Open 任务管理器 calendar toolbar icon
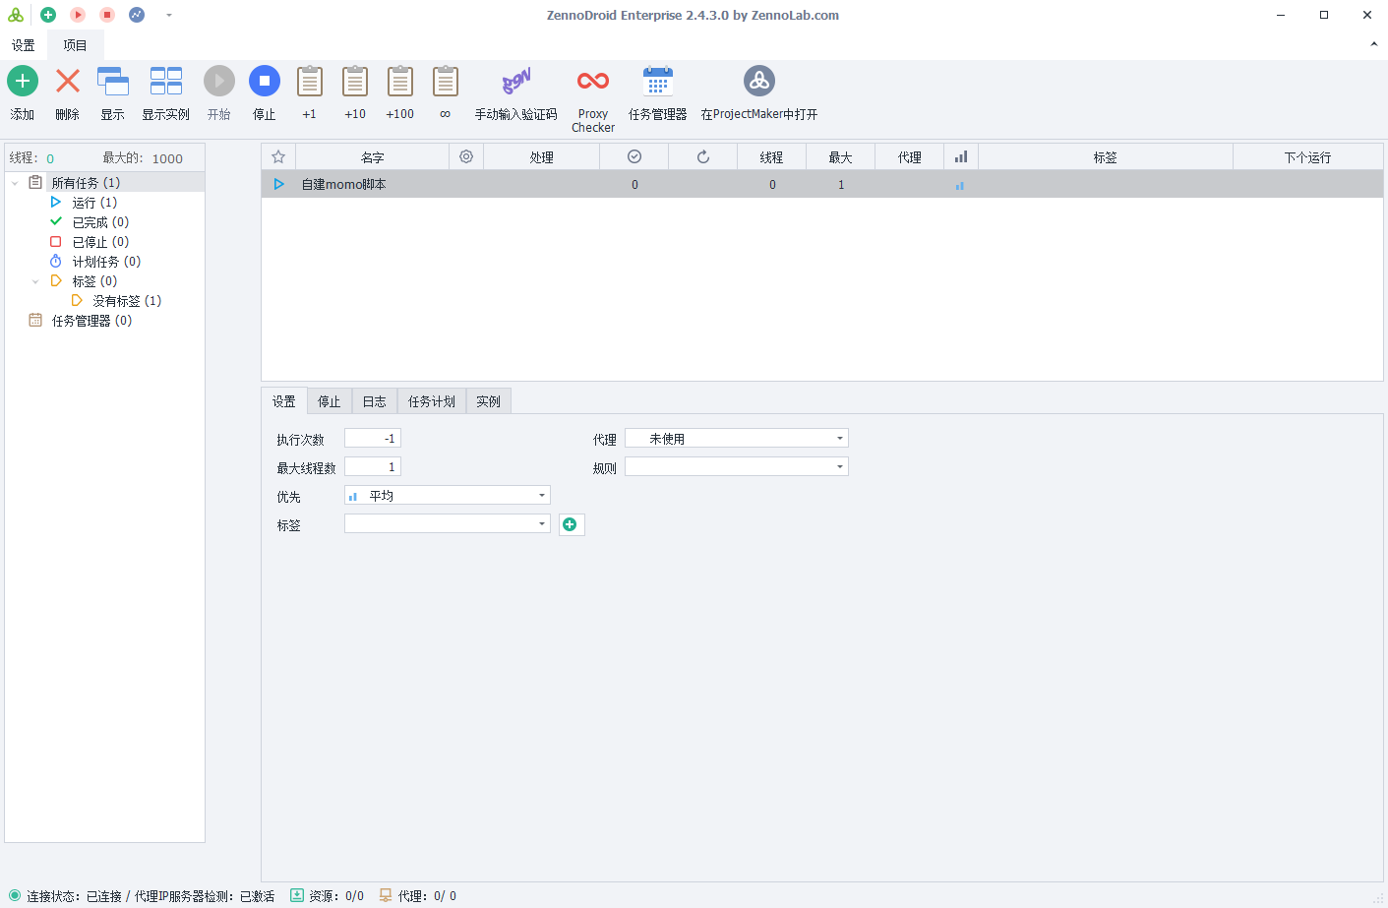Image resolution: width=1388 pixels, height=908 pixels. point(658,81)
